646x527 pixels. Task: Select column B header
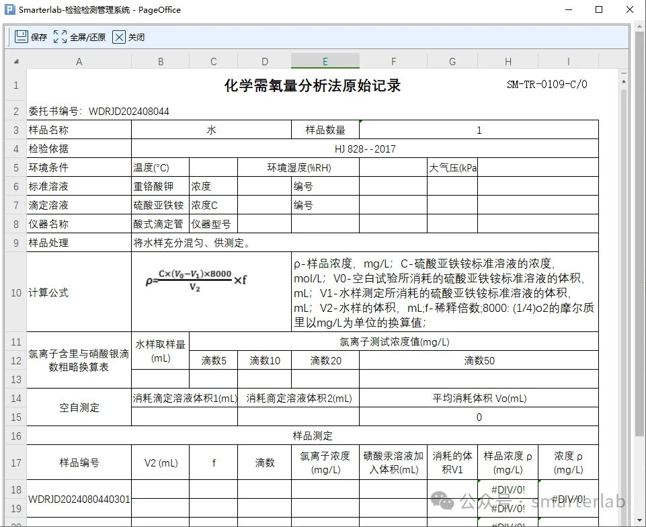coord(160,62)
